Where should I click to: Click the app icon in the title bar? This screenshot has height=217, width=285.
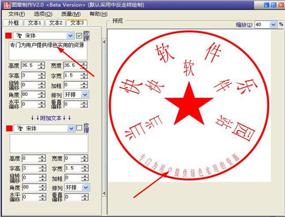click(7, 5)
